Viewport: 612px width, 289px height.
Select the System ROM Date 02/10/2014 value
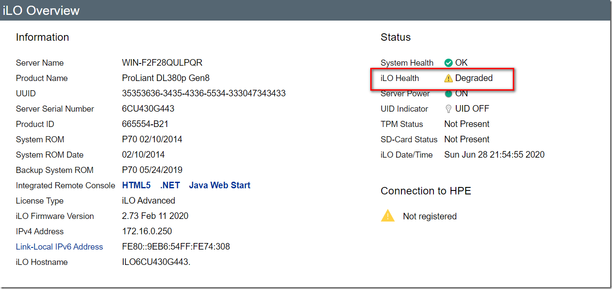click(x=143, y=155)
